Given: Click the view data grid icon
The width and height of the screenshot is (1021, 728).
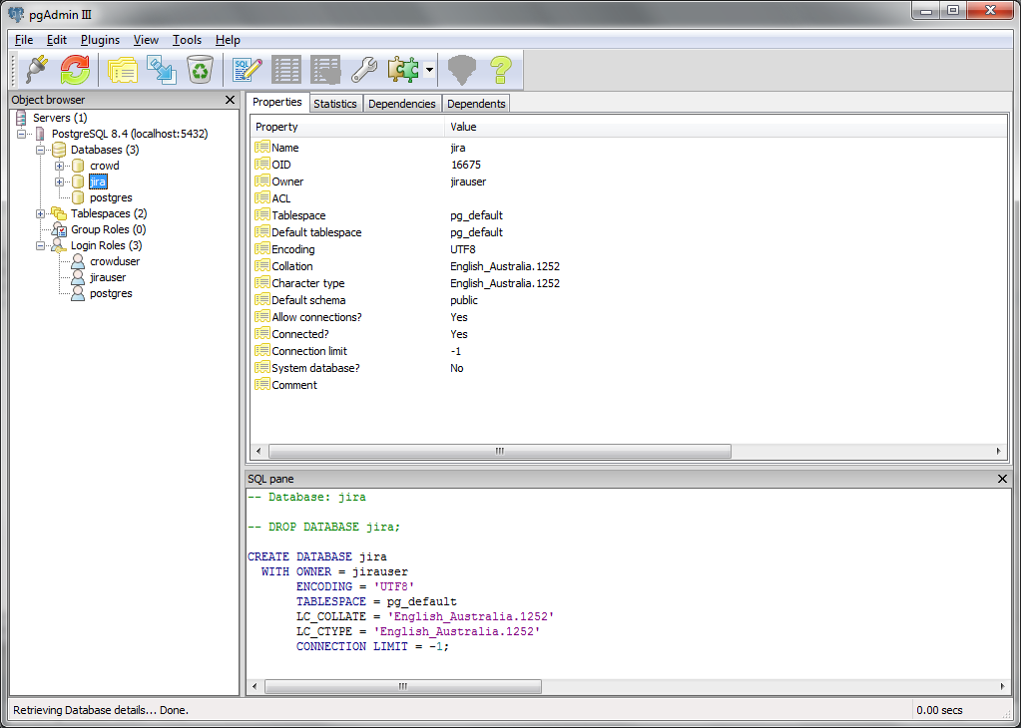Looking at the screenshot, I should [286, 70].
